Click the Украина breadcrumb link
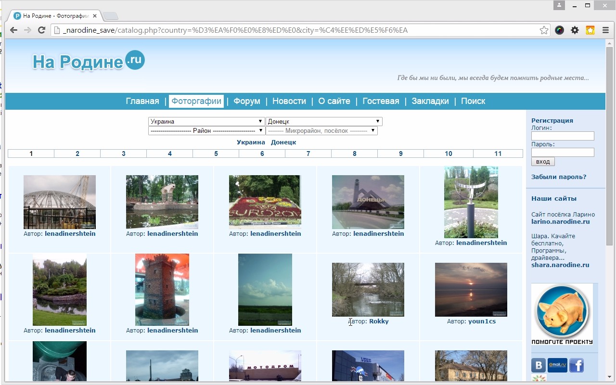 pyautogui.click(x=251, y=142)
